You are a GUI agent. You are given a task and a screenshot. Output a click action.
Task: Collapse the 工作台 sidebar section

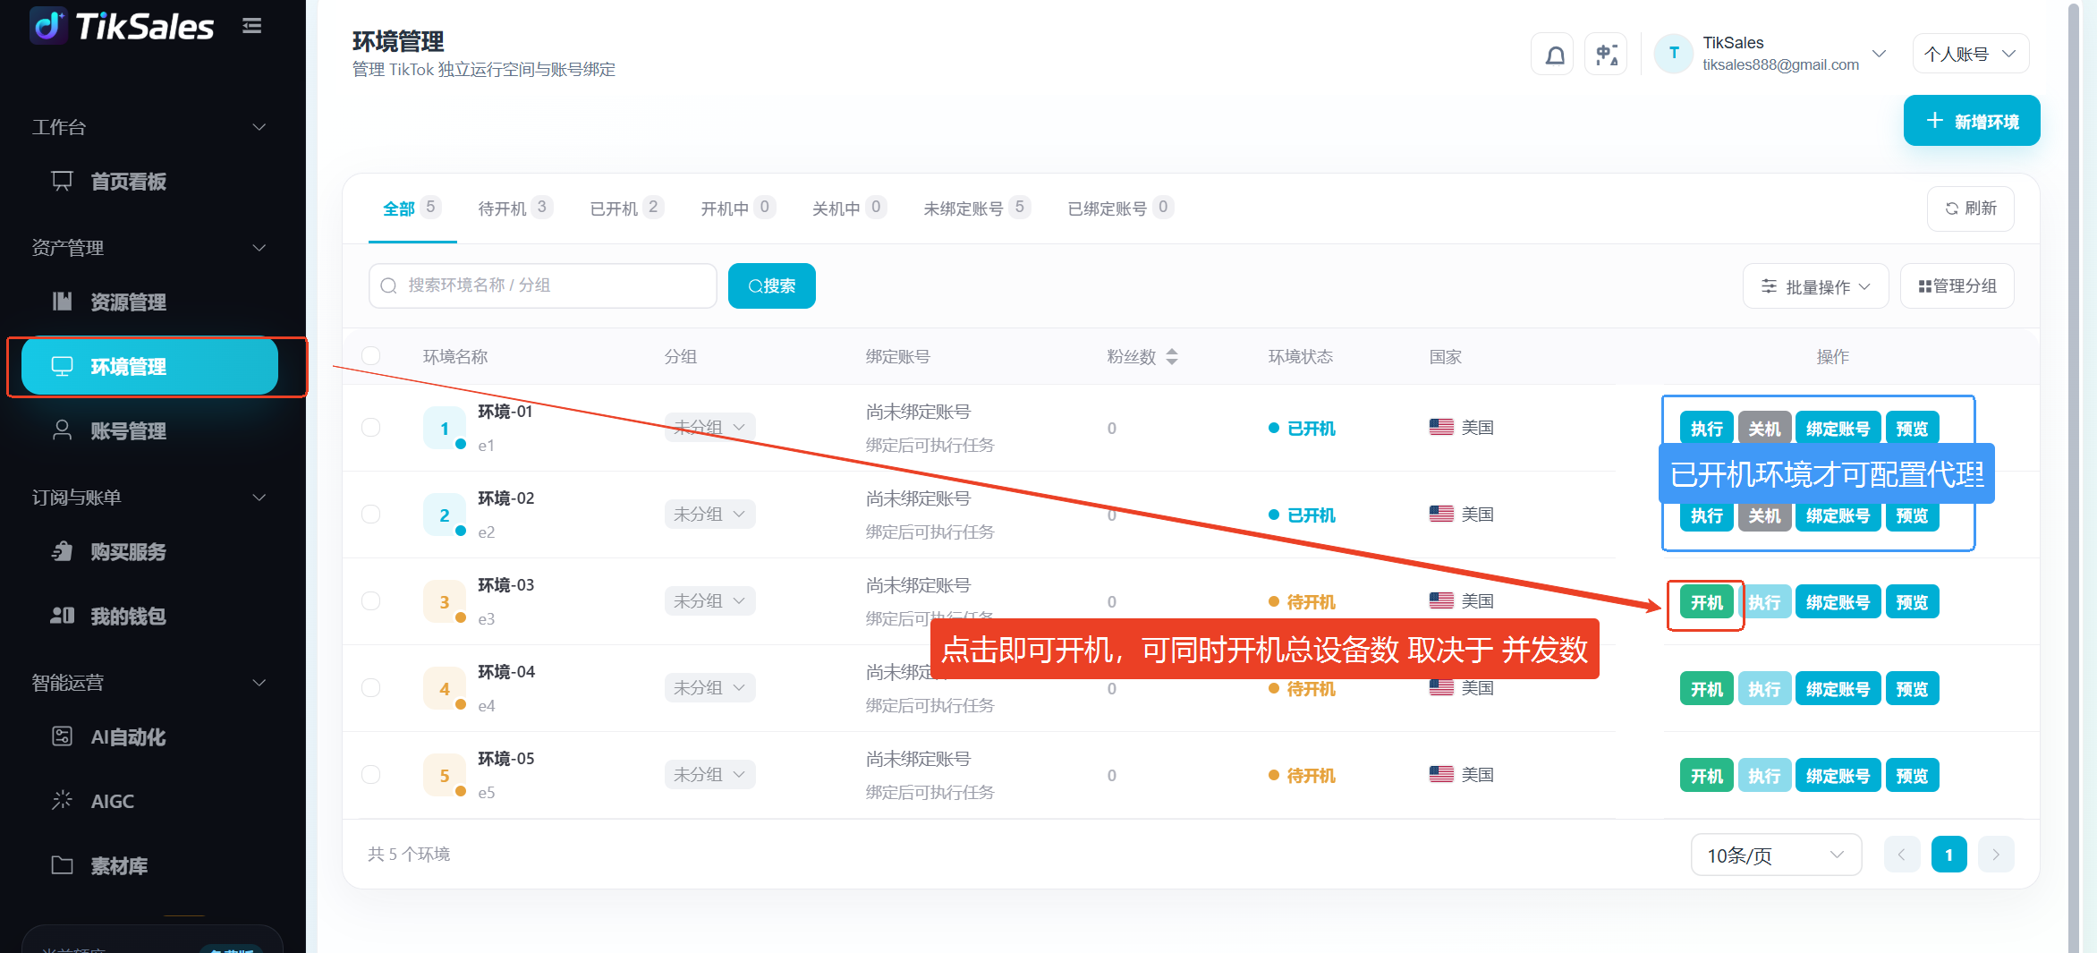click(x=259, y=127)
